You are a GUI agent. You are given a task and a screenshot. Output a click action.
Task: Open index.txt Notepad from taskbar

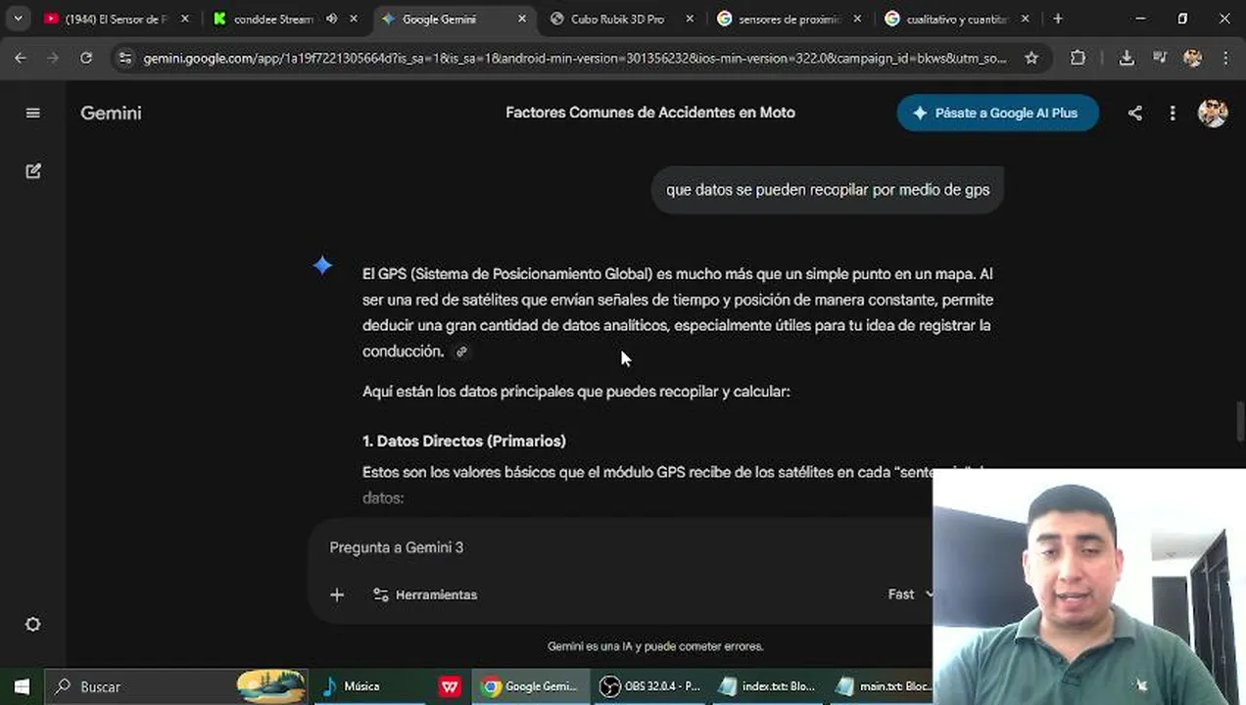(x=766, y=686)
